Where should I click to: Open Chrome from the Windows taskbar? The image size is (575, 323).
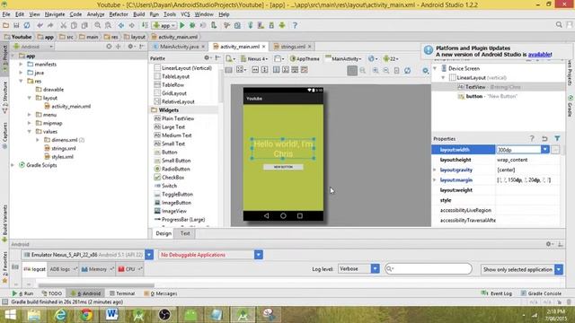tap(86, 315)
